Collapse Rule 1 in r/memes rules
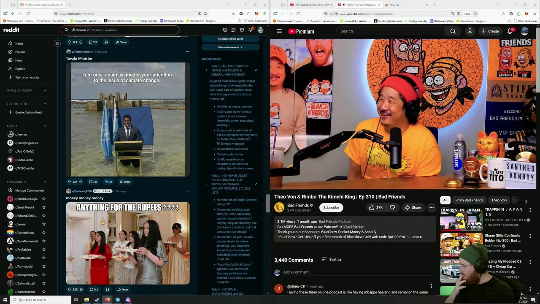Screen dimensions: 540x304 click(x=256, y=70)
